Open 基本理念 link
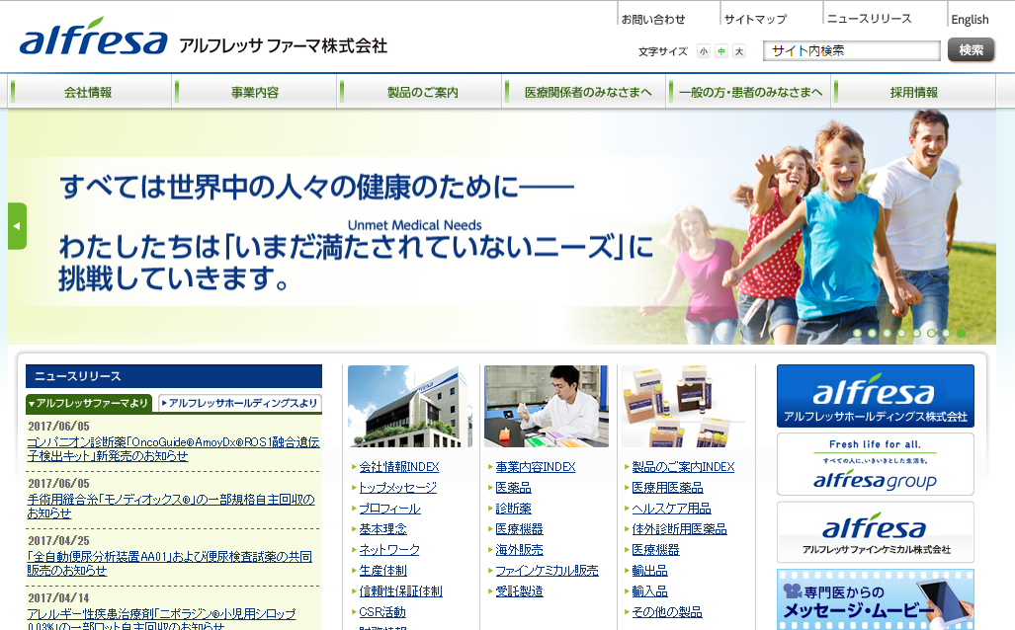The image size is (1015, 630). 383,529
